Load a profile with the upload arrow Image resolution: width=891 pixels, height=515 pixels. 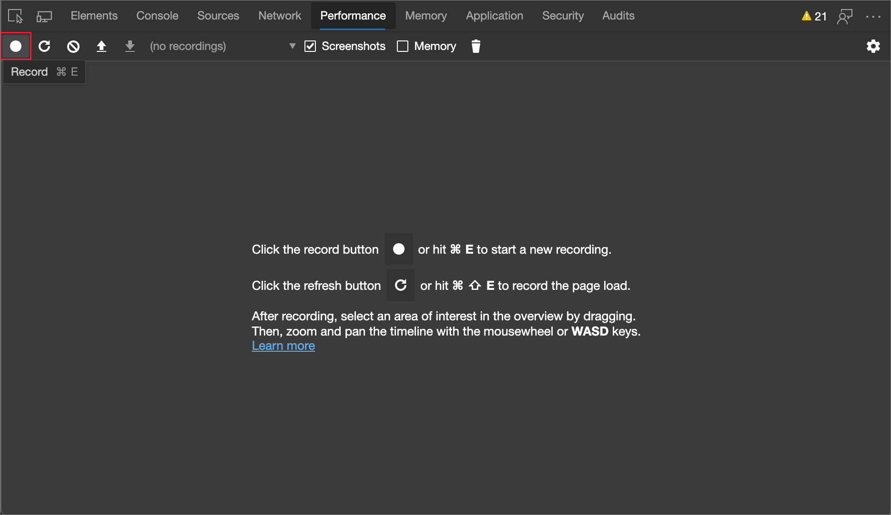pyautogui.click(x=101, y=46)
